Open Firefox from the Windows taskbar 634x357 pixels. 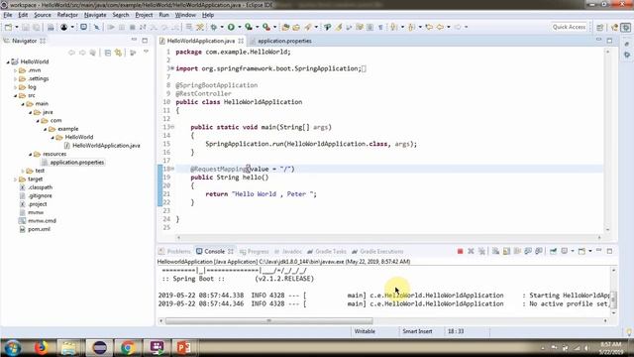(41, 348)
